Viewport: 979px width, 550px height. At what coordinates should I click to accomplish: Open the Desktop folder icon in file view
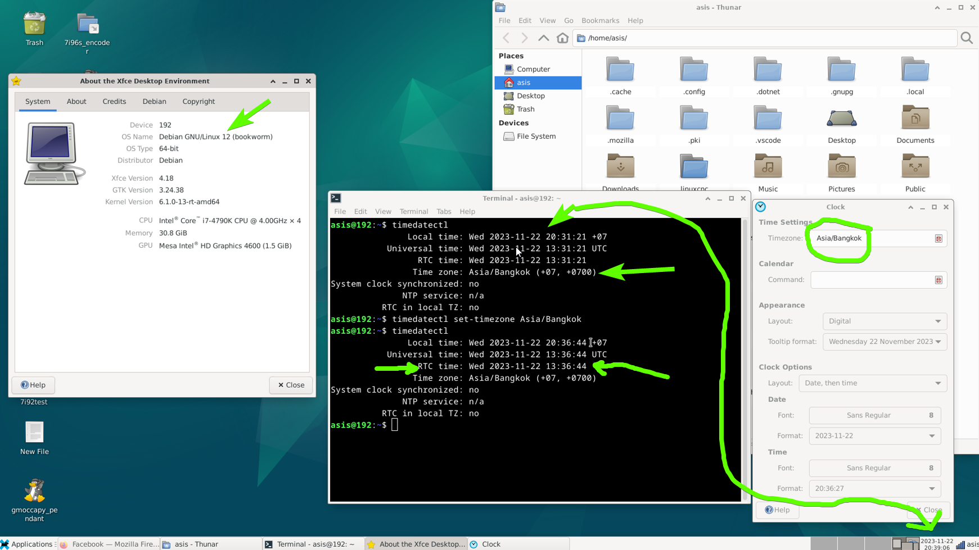842,125
